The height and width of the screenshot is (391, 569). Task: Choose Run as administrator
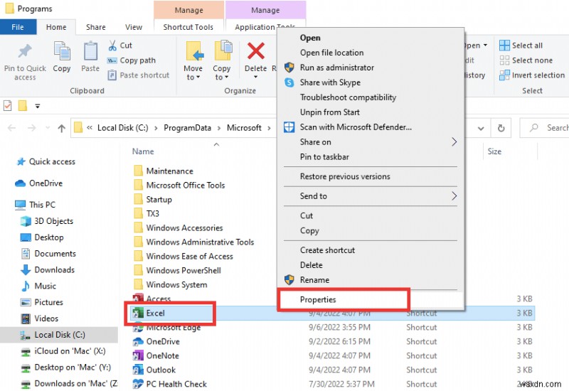tap(336, 68)
